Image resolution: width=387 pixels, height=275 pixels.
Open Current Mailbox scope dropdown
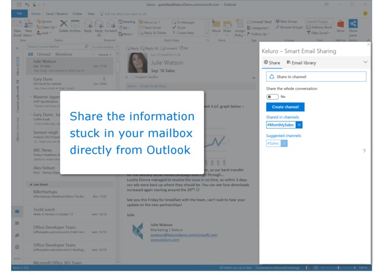[105, 47]
